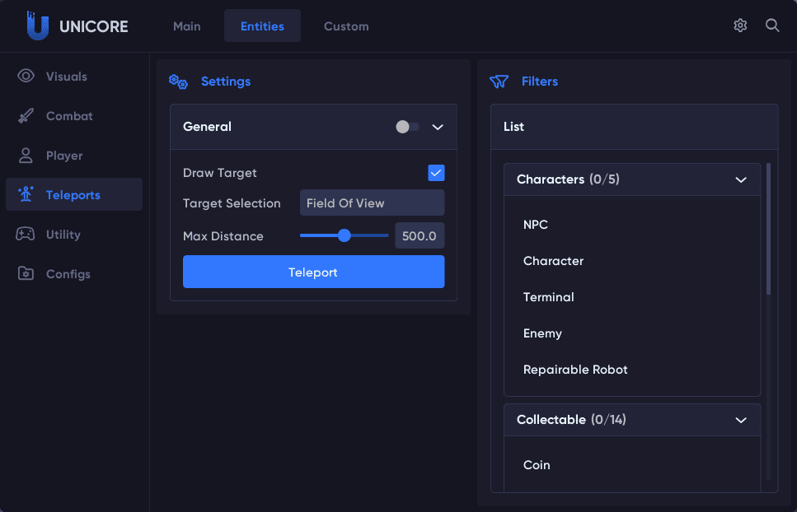Select the Visuals eye icon

[x=26, y=77]
